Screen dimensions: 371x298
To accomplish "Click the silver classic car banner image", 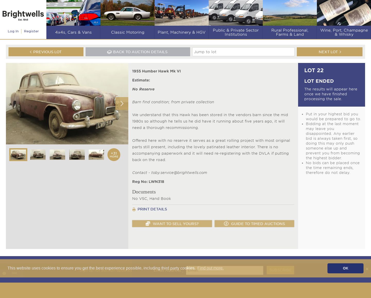I will click(x=128, y=13).
